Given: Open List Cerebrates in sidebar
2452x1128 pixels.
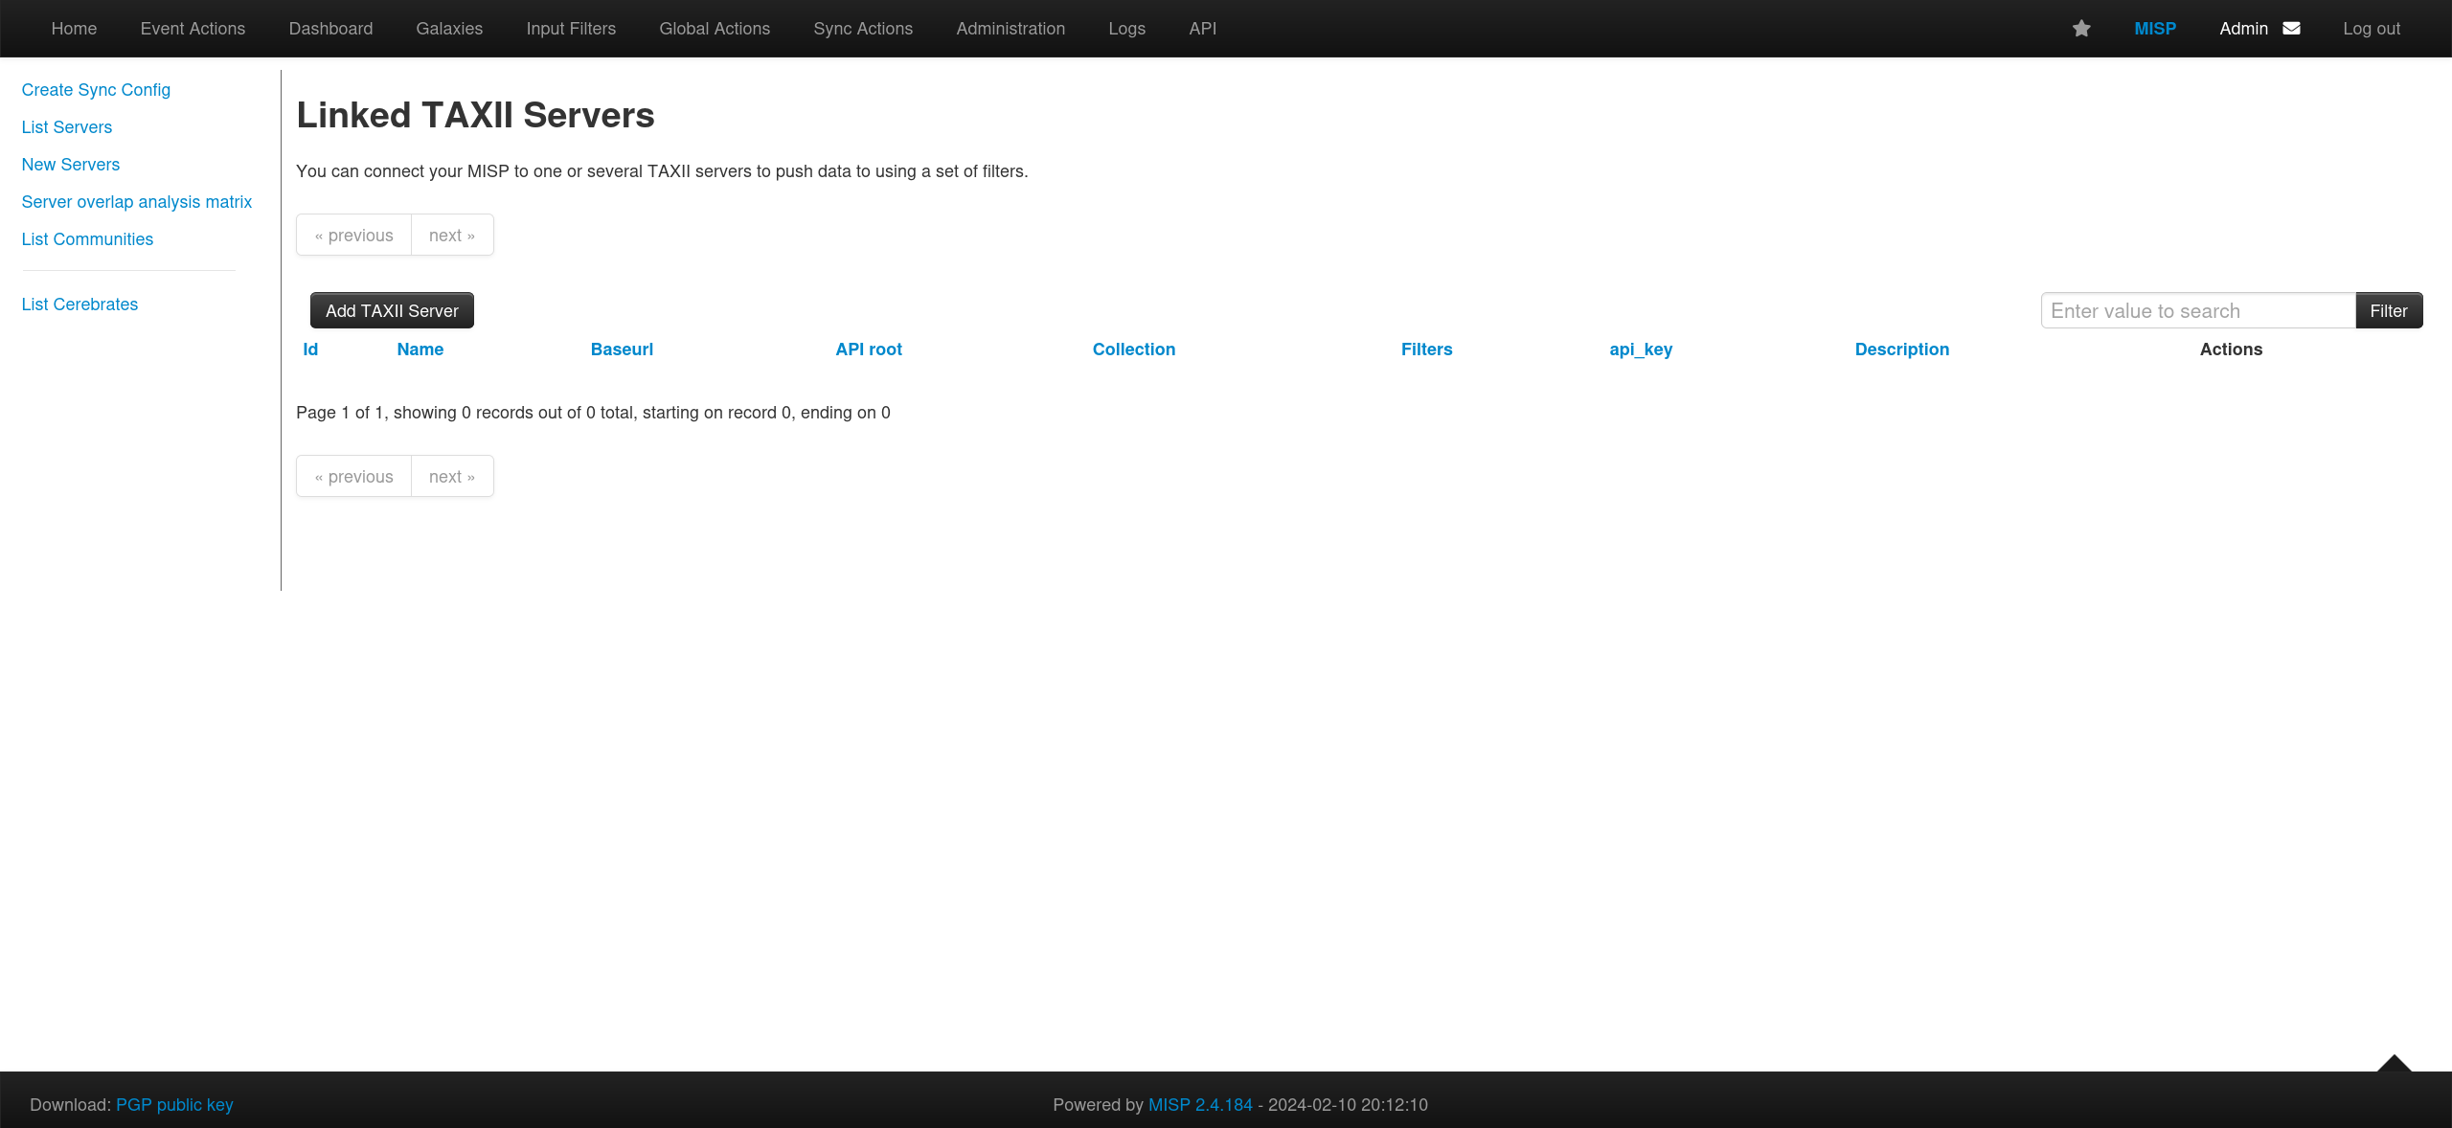Looking at the screenshot, I should coord(79,305).
